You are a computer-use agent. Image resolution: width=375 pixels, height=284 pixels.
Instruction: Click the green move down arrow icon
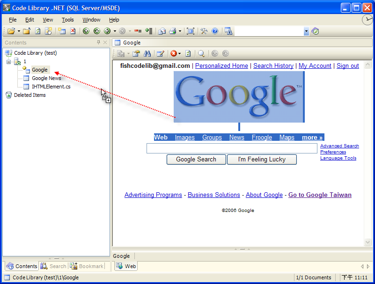pos(97,31)
